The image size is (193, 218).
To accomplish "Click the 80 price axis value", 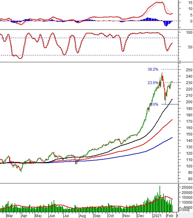I will point(190,179).
